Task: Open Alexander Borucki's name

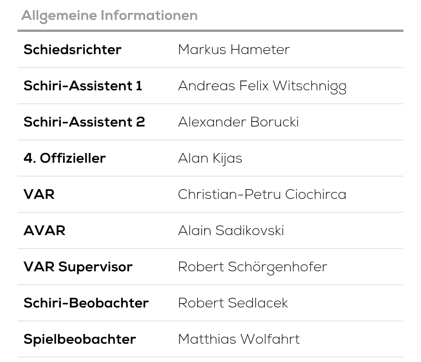Action: coord(238,122)
